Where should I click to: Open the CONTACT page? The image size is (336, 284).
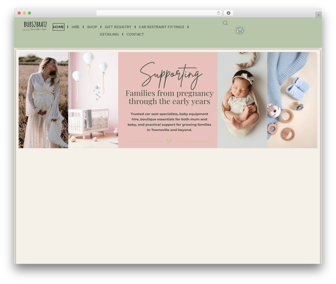coord(135,34)
